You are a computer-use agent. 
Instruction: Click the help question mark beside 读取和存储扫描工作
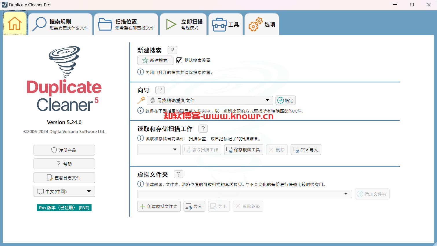203,128
